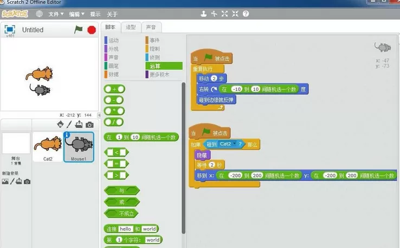Open the language globe menu

(x=39, y=14)
